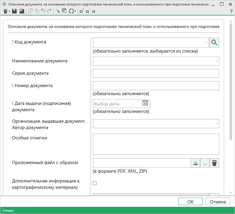Click the import arrow toolbar icon
The image size is (235, 214).
coord(64,11)
